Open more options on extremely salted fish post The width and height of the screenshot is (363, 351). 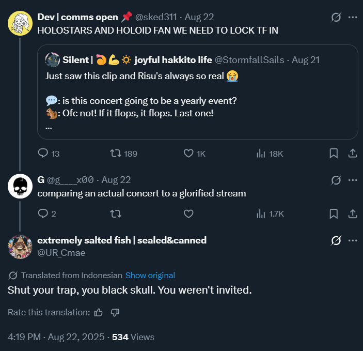(x=353, y=241)
